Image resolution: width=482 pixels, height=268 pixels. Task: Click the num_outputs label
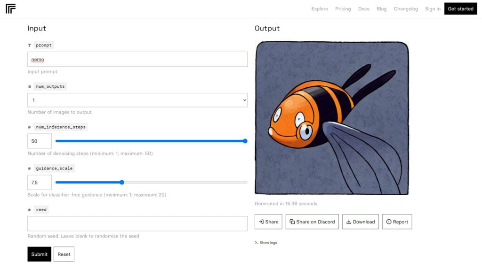tap(50, 86)
